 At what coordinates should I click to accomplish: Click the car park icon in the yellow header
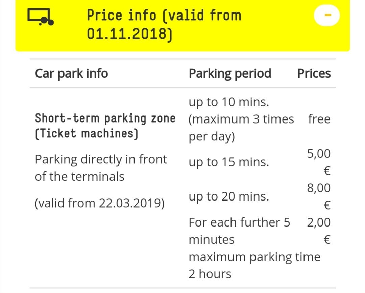coord(41,17)
